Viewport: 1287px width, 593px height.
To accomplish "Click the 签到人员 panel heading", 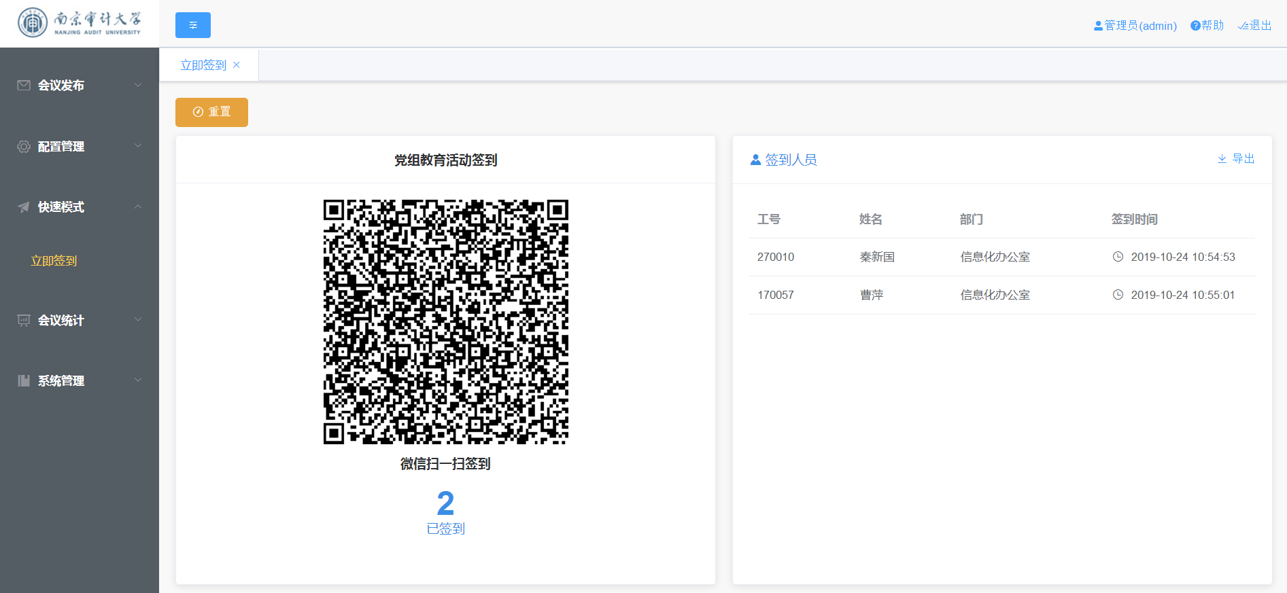I will point(784,160).
